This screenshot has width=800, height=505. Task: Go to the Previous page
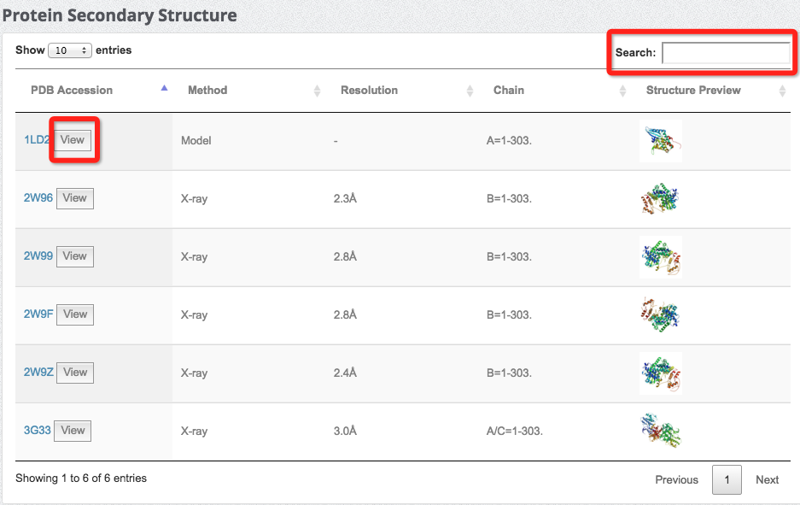[676, 479]
